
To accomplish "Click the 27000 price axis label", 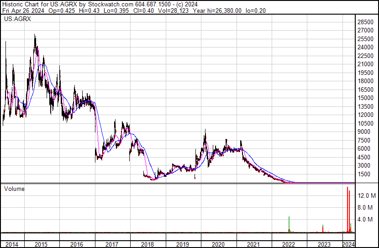I will tap(365, 31).
